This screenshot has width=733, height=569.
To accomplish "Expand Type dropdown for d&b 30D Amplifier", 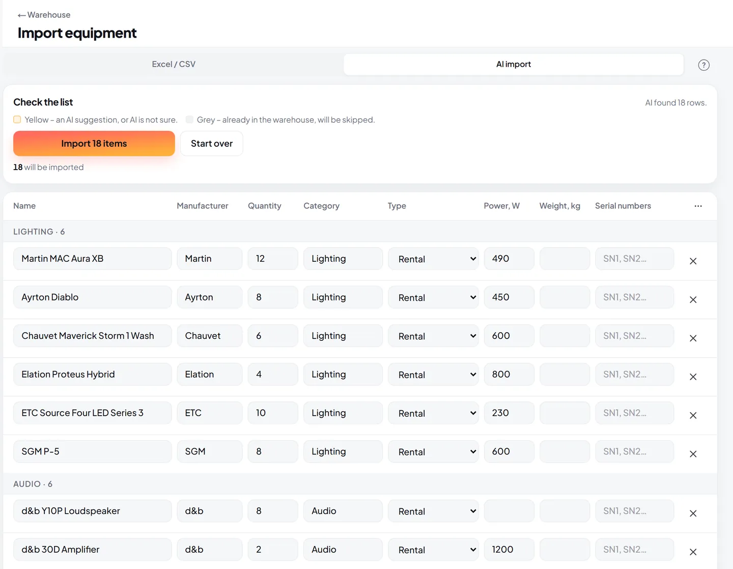I will click(x=433, y=550).
